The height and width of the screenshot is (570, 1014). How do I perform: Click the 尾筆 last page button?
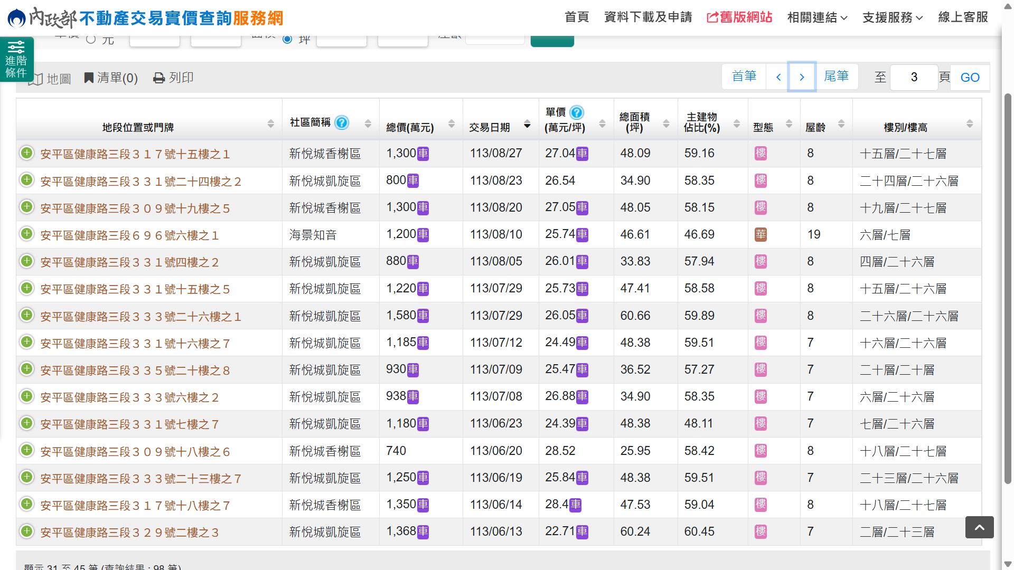836,77
